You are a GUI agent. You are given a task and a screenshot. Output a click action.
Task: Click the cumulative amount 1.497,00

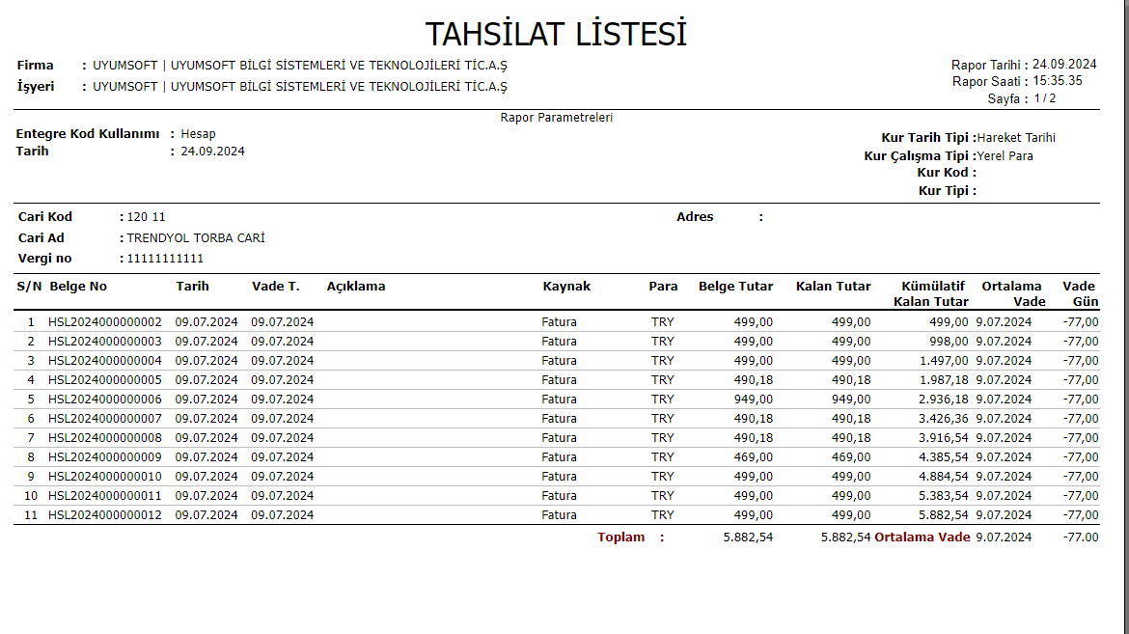(943, 361)
